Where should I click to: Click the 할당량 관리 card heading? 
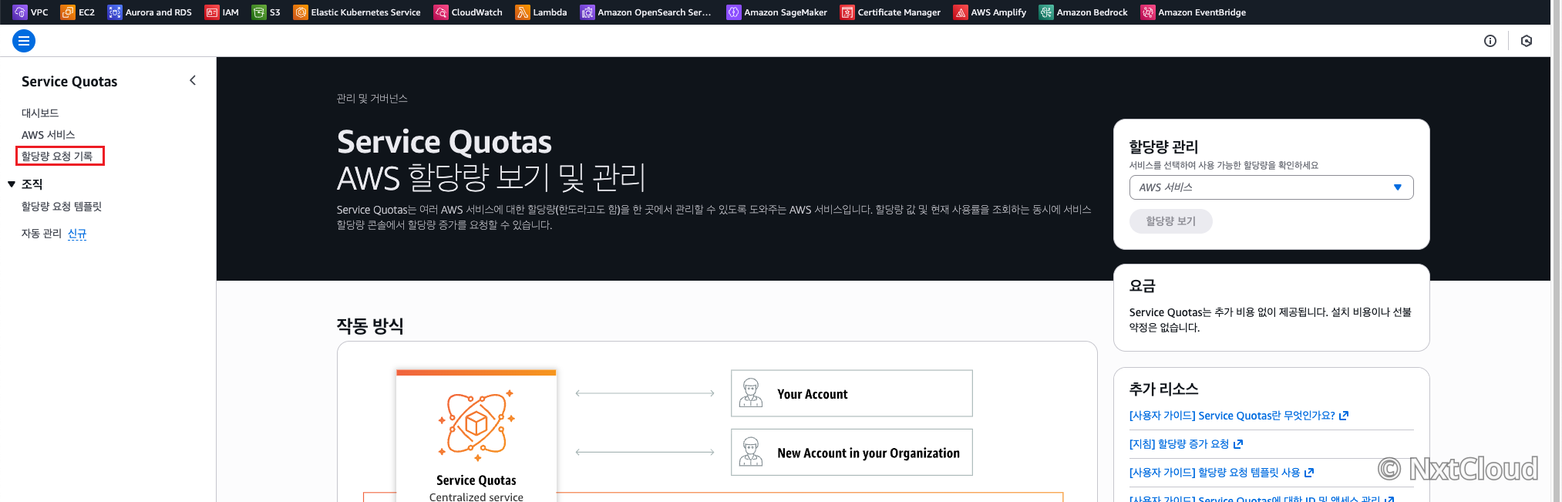click(x=1163, y=147)
